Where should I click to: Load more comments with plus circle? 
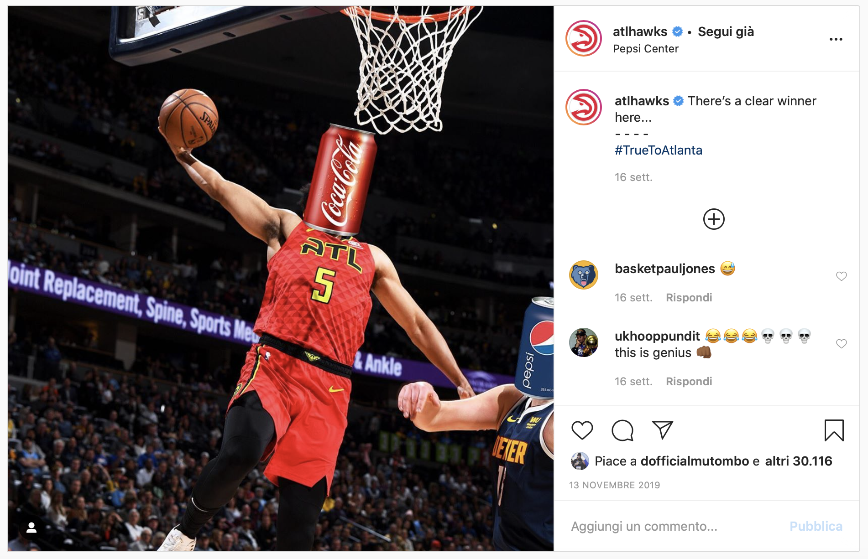(714, 219)
